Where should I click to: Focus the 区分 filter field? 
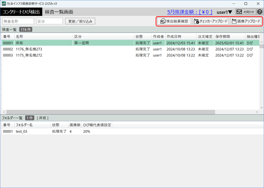[x=50, y=21]
